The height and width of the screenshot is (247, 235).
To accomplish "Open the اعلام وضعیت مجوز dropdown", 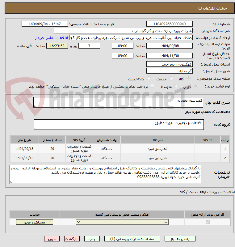I will [x=122, y=222].
